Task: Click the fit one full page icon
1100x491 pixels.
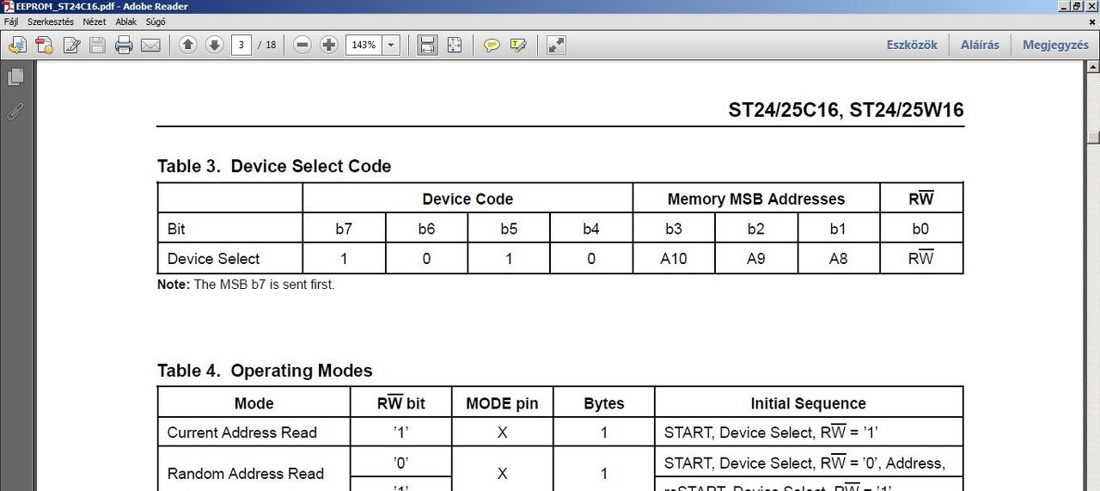Action: click(454, 45)
